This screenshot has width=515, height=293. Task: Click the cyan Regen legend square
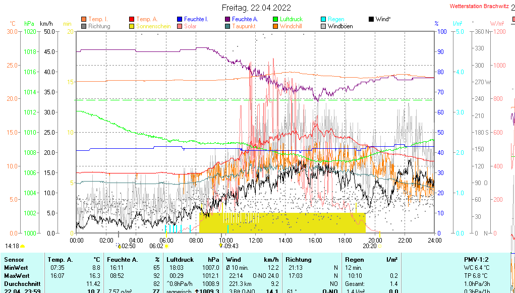click(323, 19)
